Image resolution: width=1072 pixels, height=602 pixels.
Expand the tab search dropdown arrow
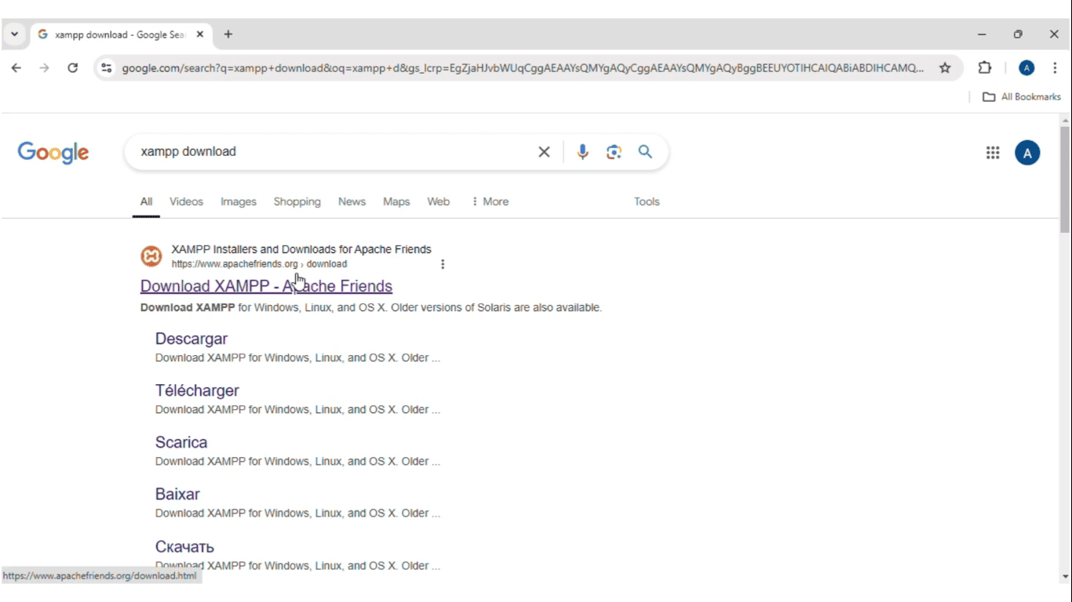tap(14, 34)
